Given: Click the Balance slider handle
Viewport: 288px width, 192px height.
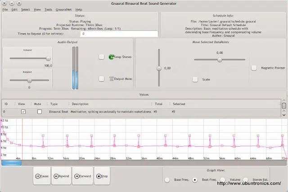Looking at the screenshot, I should (x=29, y=80).
